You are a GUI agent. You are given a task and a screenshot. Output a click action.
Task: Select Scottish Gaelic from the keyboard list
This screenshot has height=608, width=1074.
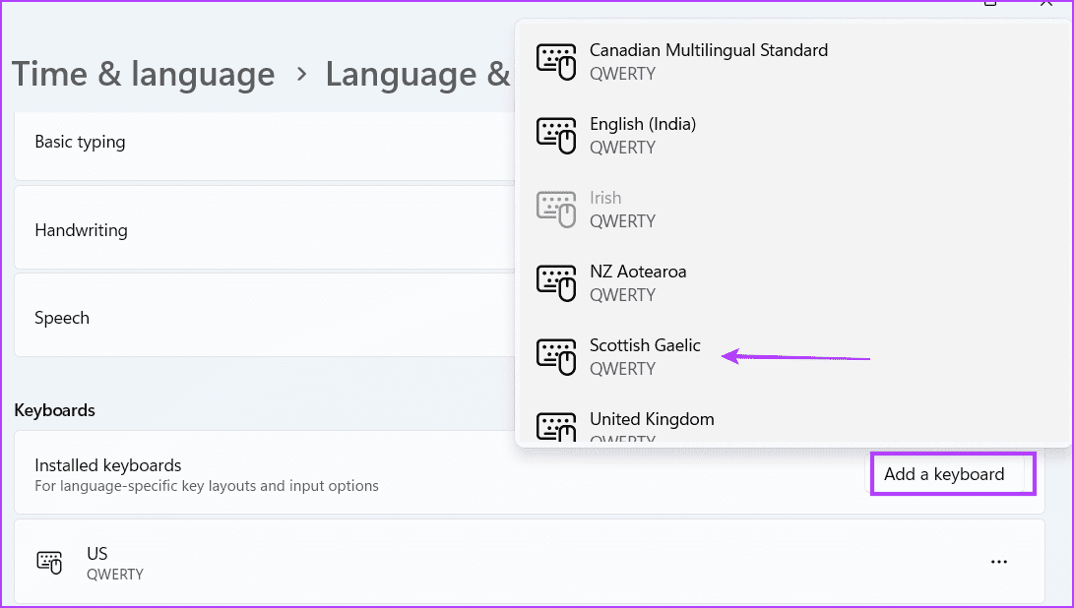793,357
